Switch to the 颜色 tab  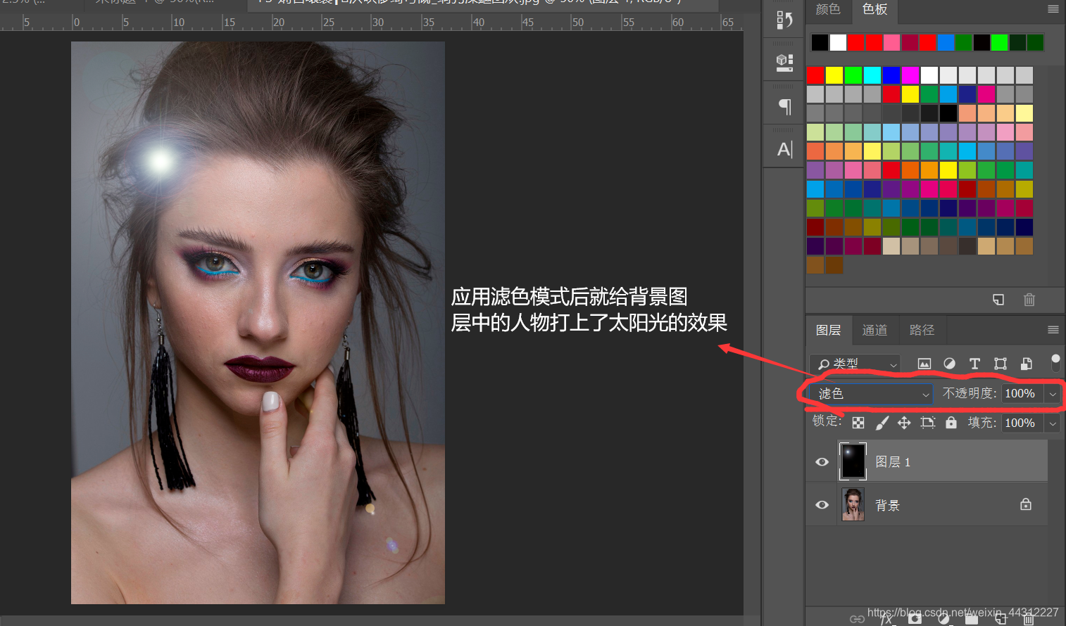pos(828,9)
